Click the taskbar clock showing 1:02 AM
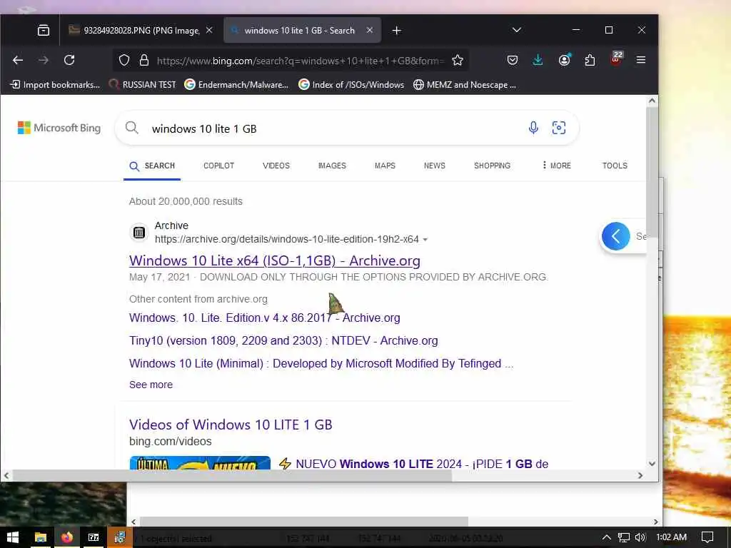Screen dimensions: 731x548 (671, 537)
